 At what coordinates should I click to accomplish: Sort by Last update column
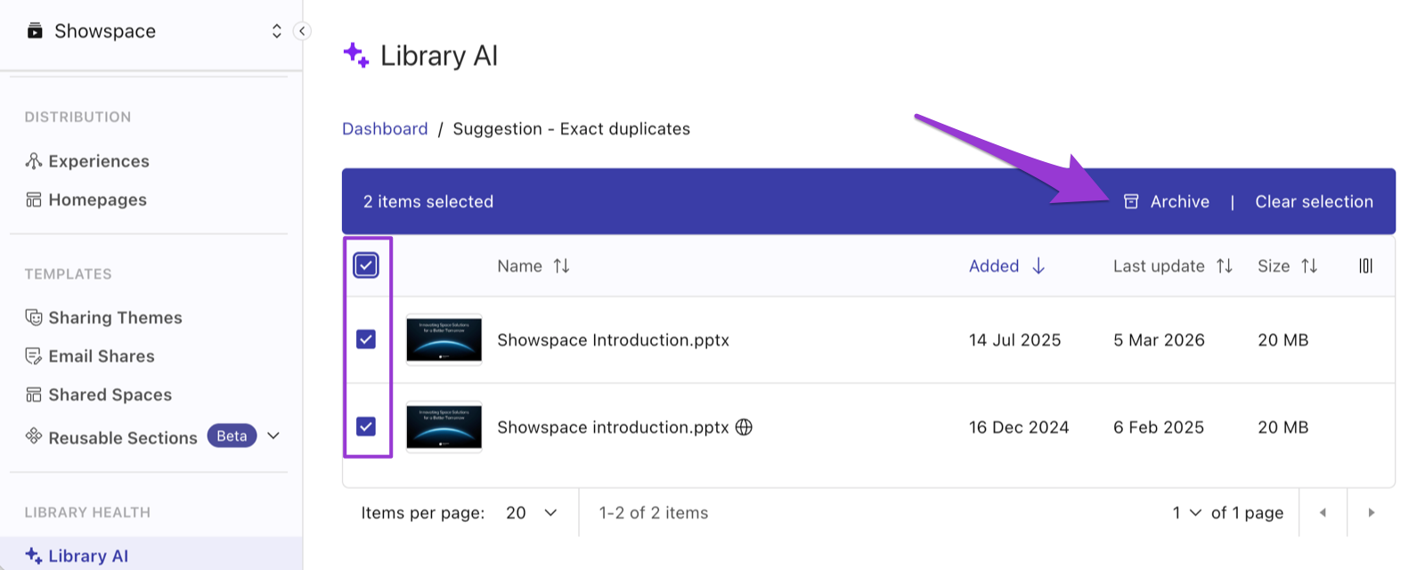pos(1159,266)
